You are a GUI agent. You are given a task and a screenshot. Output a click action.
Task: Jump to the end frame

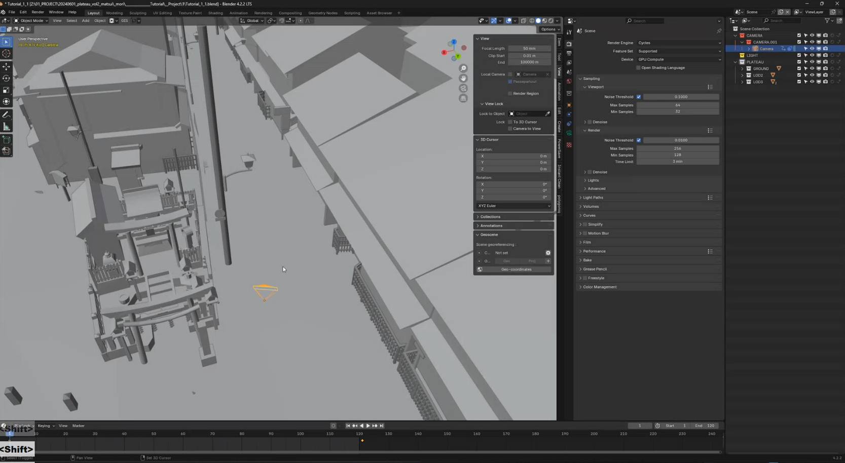tap(382, 426)
